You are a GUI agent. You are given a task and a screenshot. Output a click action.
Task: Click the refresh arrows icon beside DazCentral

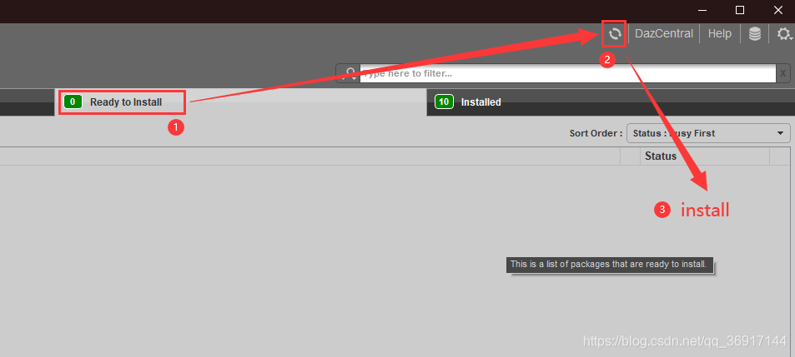[615, 34]
